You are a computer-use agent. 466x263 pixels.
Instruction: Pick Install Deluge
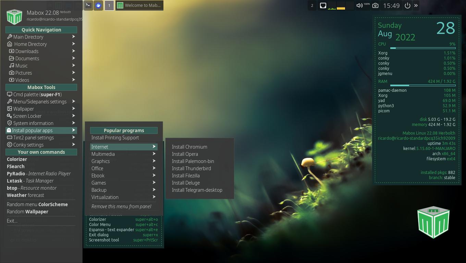(200, 183)
